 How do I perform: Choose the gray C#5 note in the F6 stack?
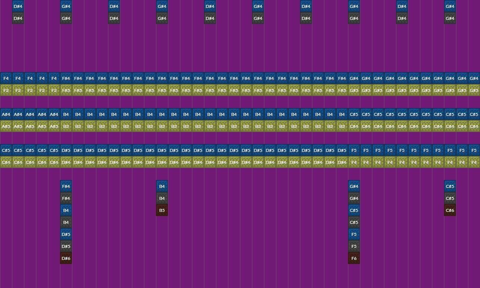pos(354,222)
